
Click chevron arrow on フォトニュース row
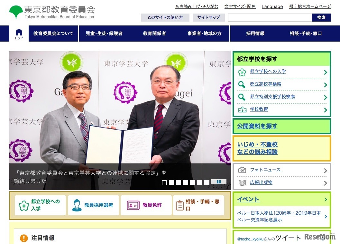coord(326,171)
